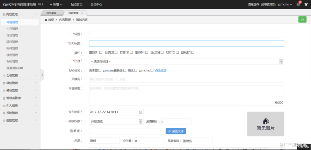Check the 推荐[4] attribute checkbox

click(147, 52)
